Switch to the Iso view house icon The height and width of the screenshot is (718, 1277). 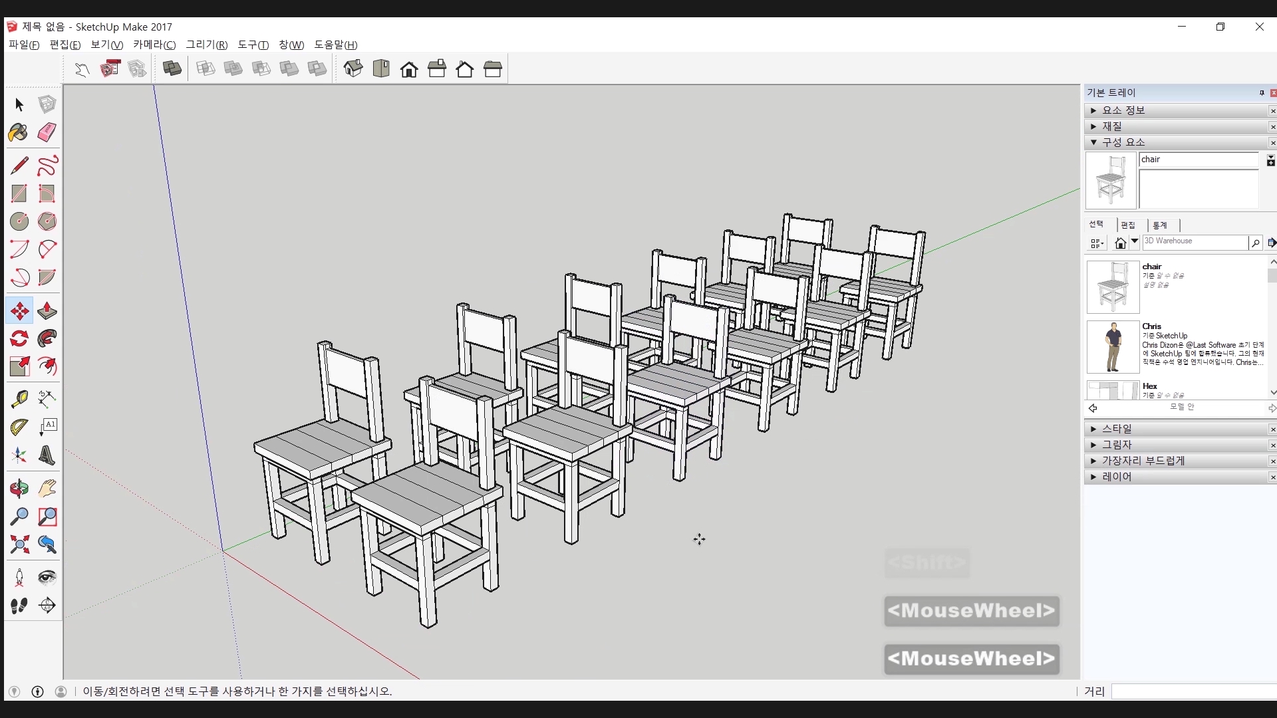[x=353, y=68]
